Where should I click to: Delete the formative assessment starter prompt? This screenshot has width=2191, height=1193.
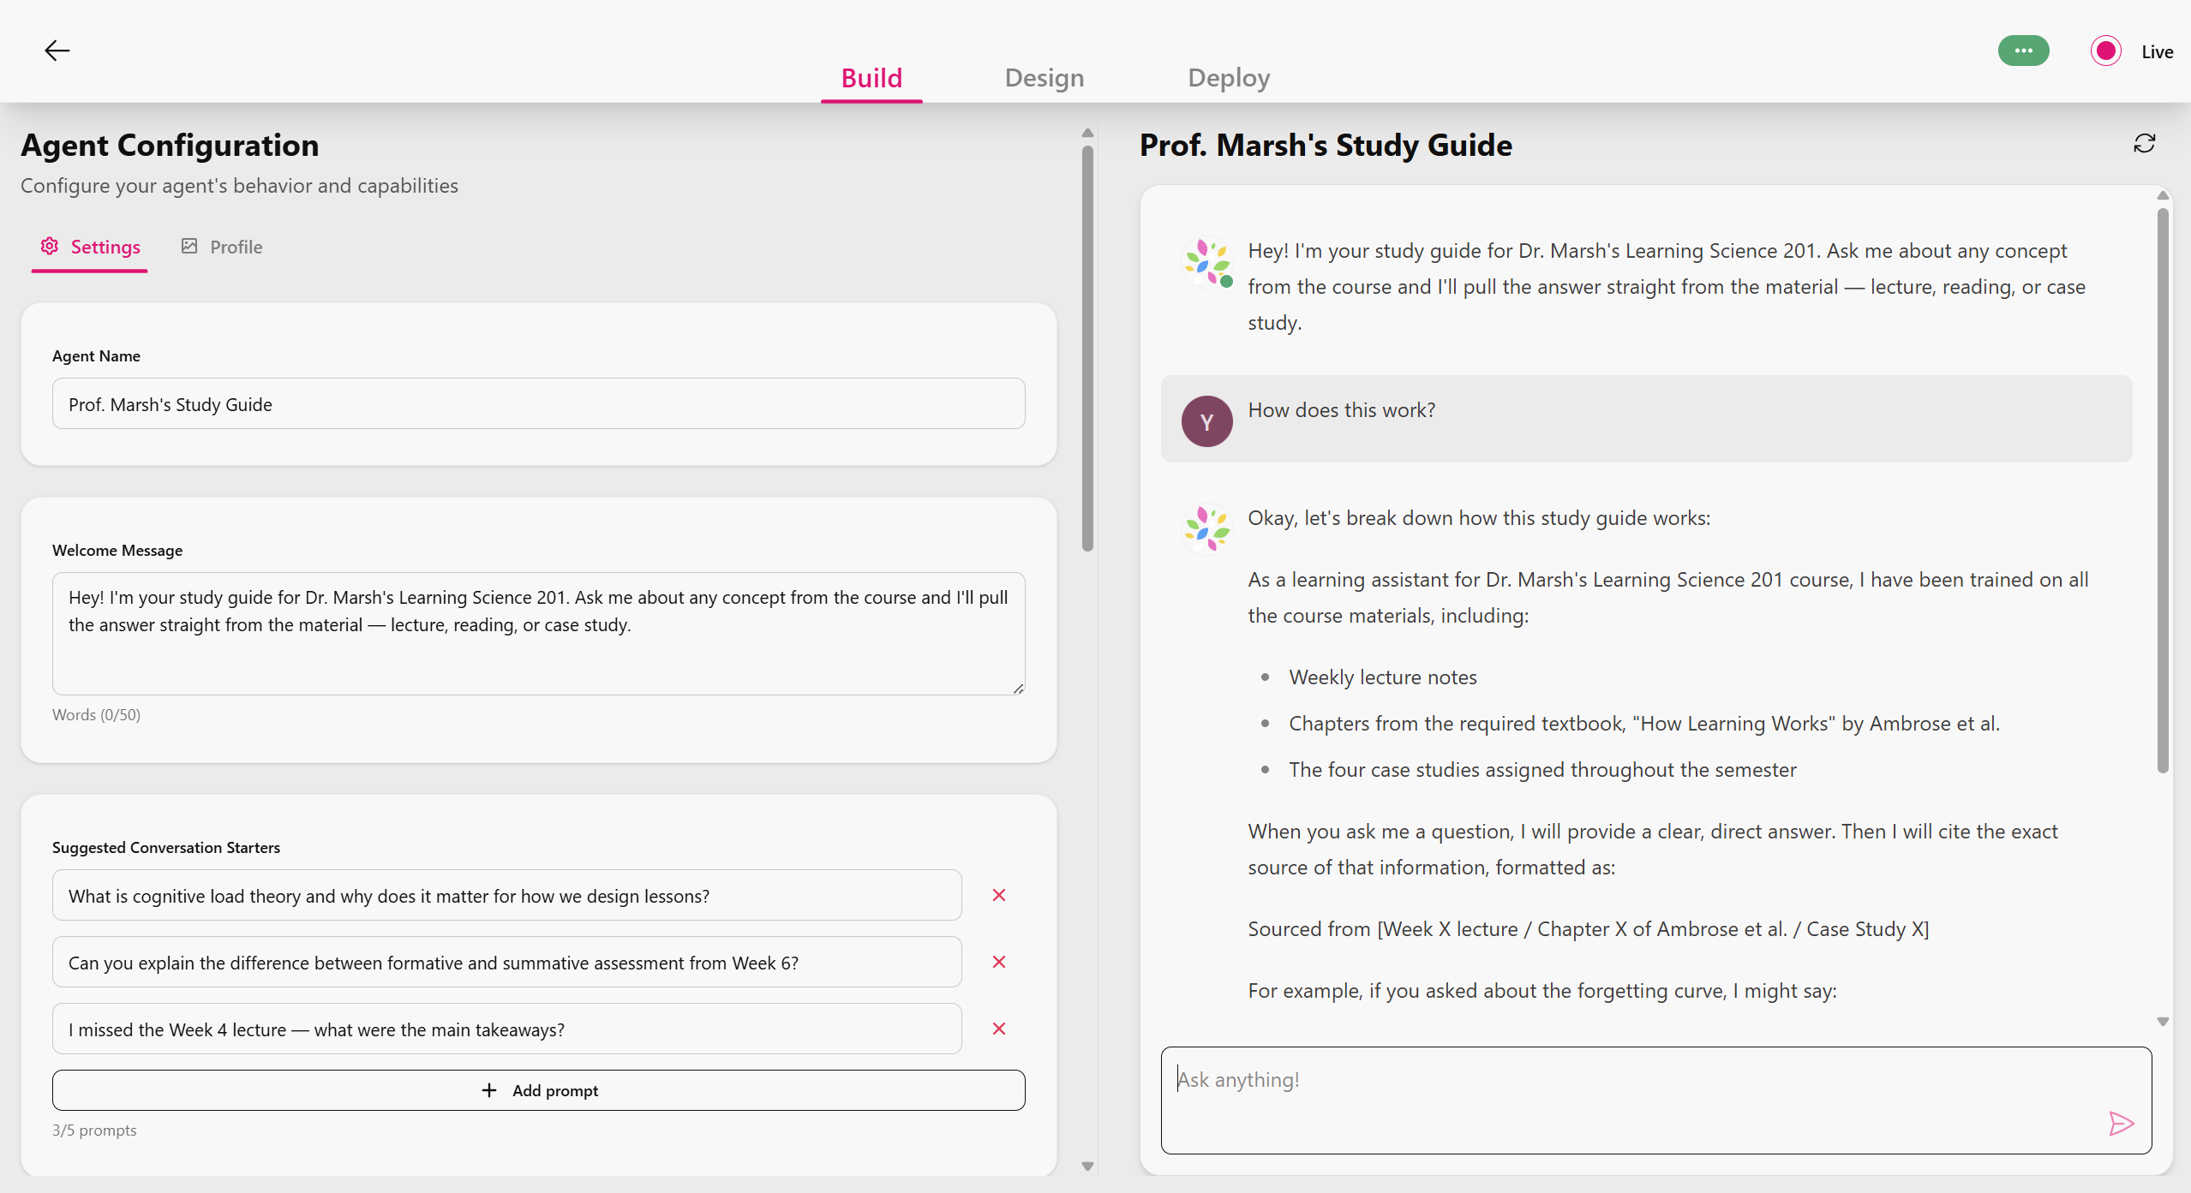(998, 962)
